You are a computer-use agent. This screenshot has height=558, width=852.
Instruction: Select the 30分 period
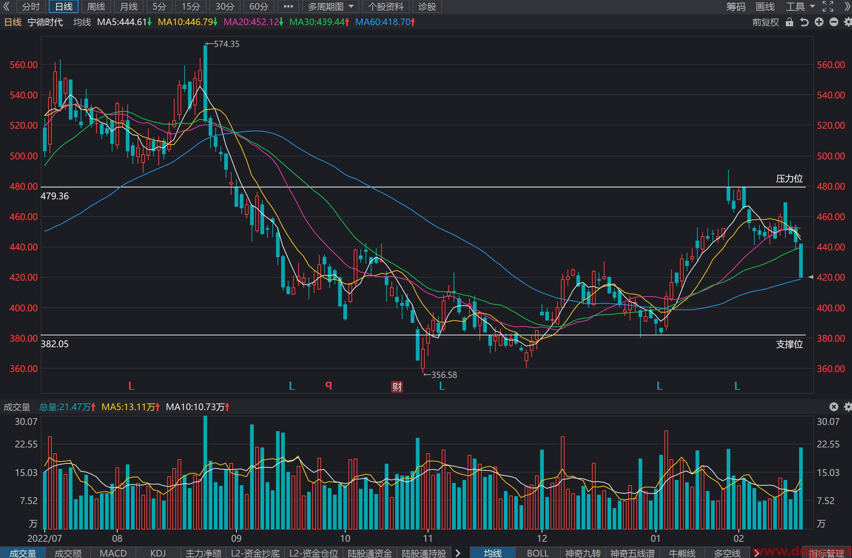pyautogui.click(x=225, y=7)
